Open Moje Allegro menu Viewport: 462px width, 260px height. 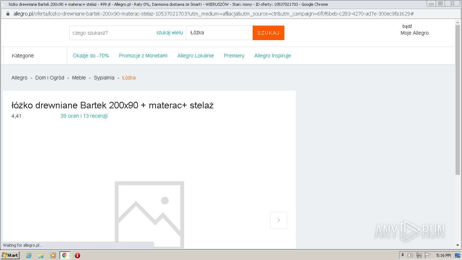(415, 33)
